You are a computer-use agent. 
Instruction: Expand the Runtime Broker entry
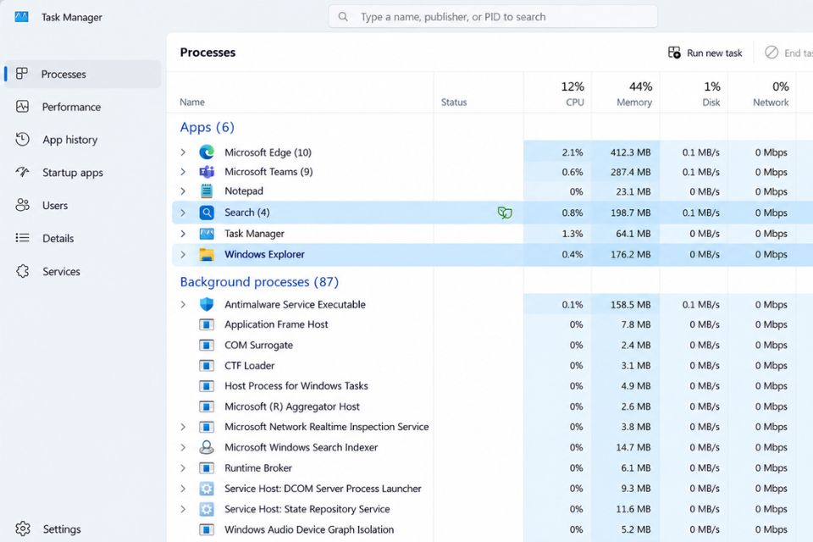pyautogui.click(x=183, y=467)
